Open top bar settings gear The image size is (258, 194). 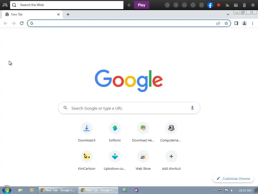click(253, 5)
